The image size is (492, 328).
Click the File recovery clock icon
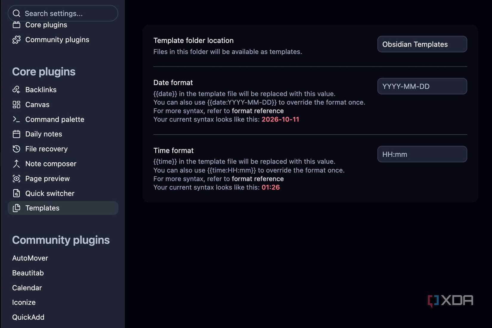pos(16,149)
